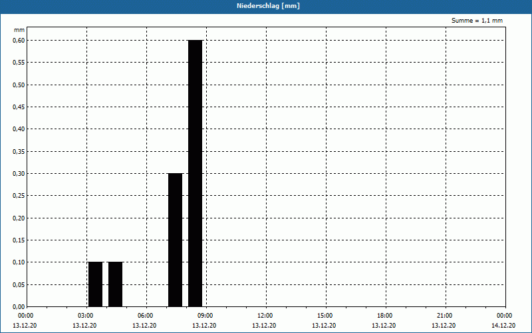This screenshot has height=333, width=532.
Task: Click the y-axis label 0,40
Action: pyautogui.click(x=19, y=129)
